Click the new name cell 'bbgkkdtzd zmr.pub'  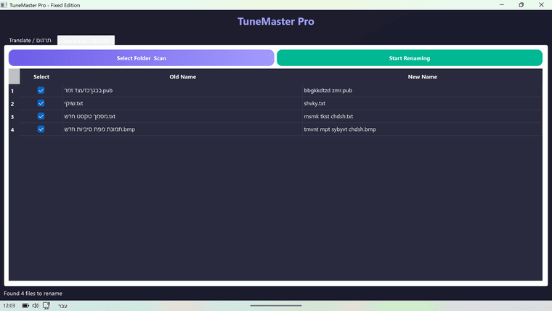[x=328, y=91]
